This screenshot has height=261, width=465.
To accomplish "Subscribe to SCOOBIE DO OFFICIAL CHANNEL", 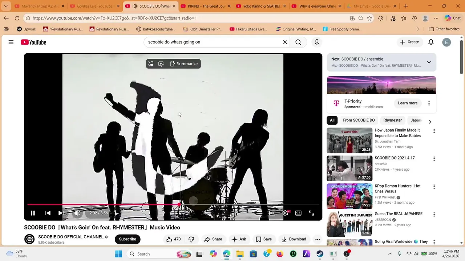I will pyautogui.click(x=128, y=239).
